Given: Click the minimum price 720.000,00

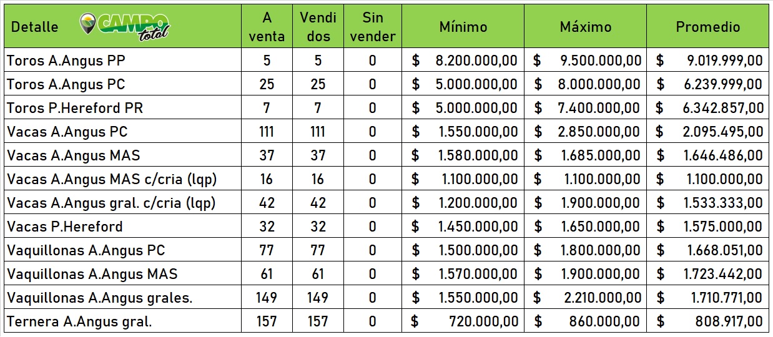Looking at the screenshot, I should [483, 322].
